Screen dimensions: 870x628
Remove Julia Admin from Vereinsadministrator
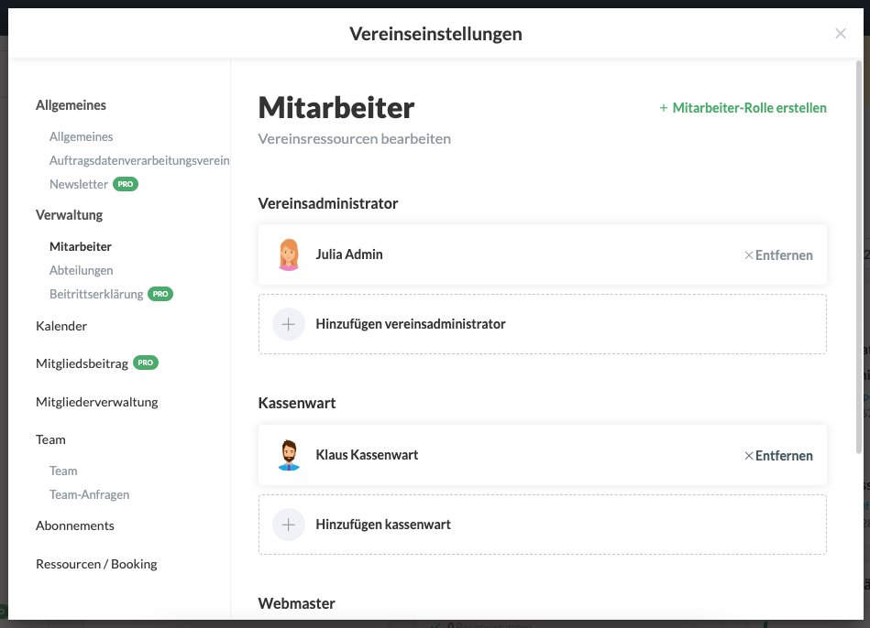778,255
